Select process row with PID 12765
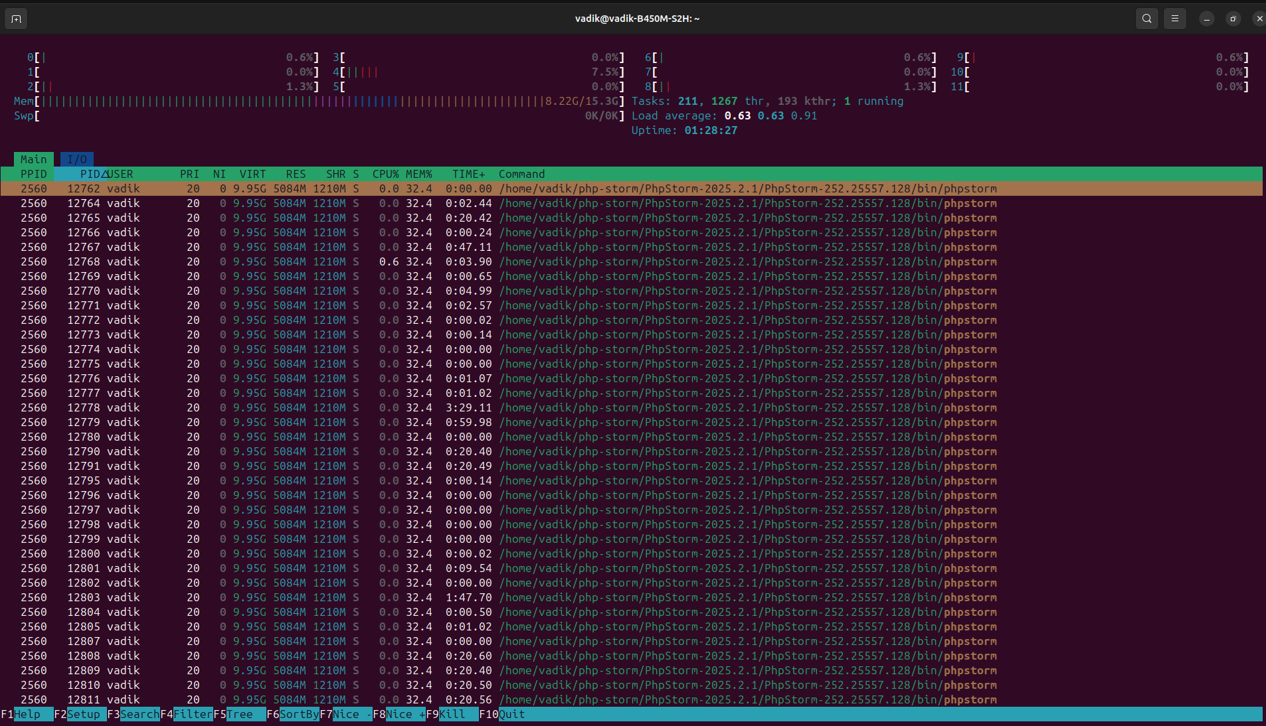The height and width of the screenshot is (726, 1266). coord(632,218)
